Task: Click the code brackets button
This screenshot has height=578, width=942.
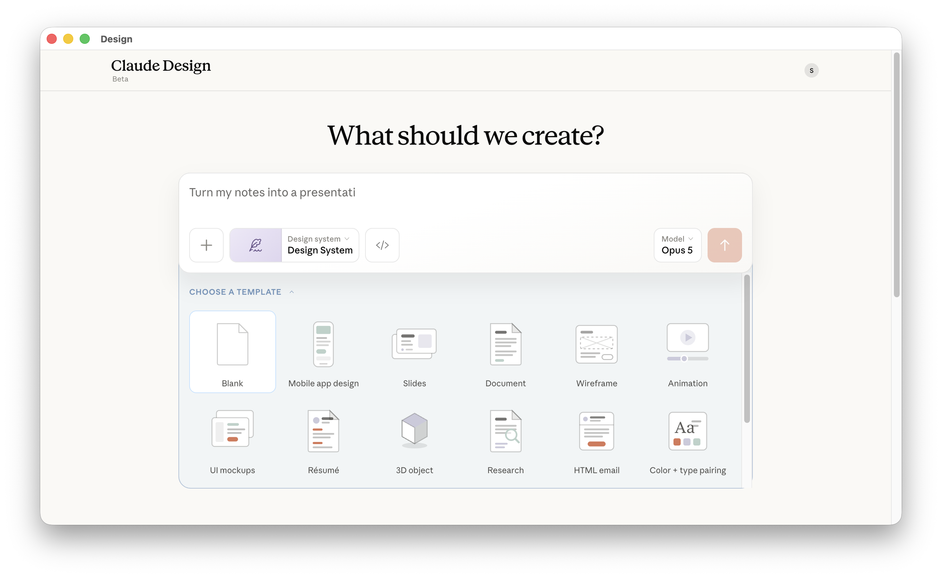Action: (382, 245)
